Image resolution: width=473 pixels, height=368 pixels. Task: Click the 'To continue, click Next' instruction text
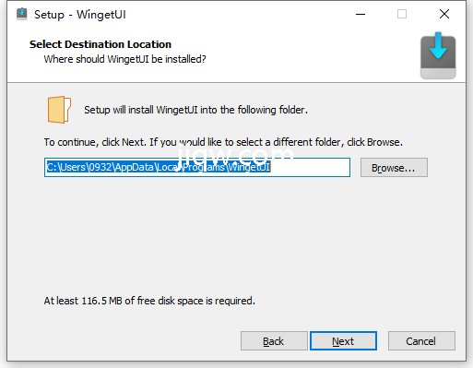pyautogui.click(x=223, y=142)
